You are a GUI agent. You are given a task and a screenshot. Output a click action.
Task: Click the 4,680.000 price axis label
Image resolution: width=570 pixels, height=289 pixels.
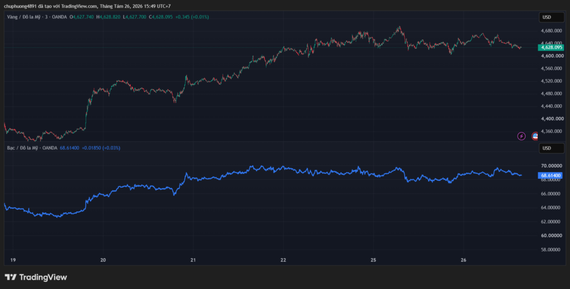pyautogui.click(x=552, y=31)
